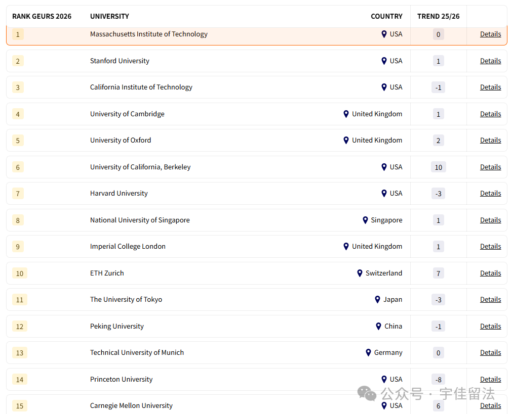Click map pin next to Singapore
The height and width of the screenshot is (414, 511).
(365, 220)
